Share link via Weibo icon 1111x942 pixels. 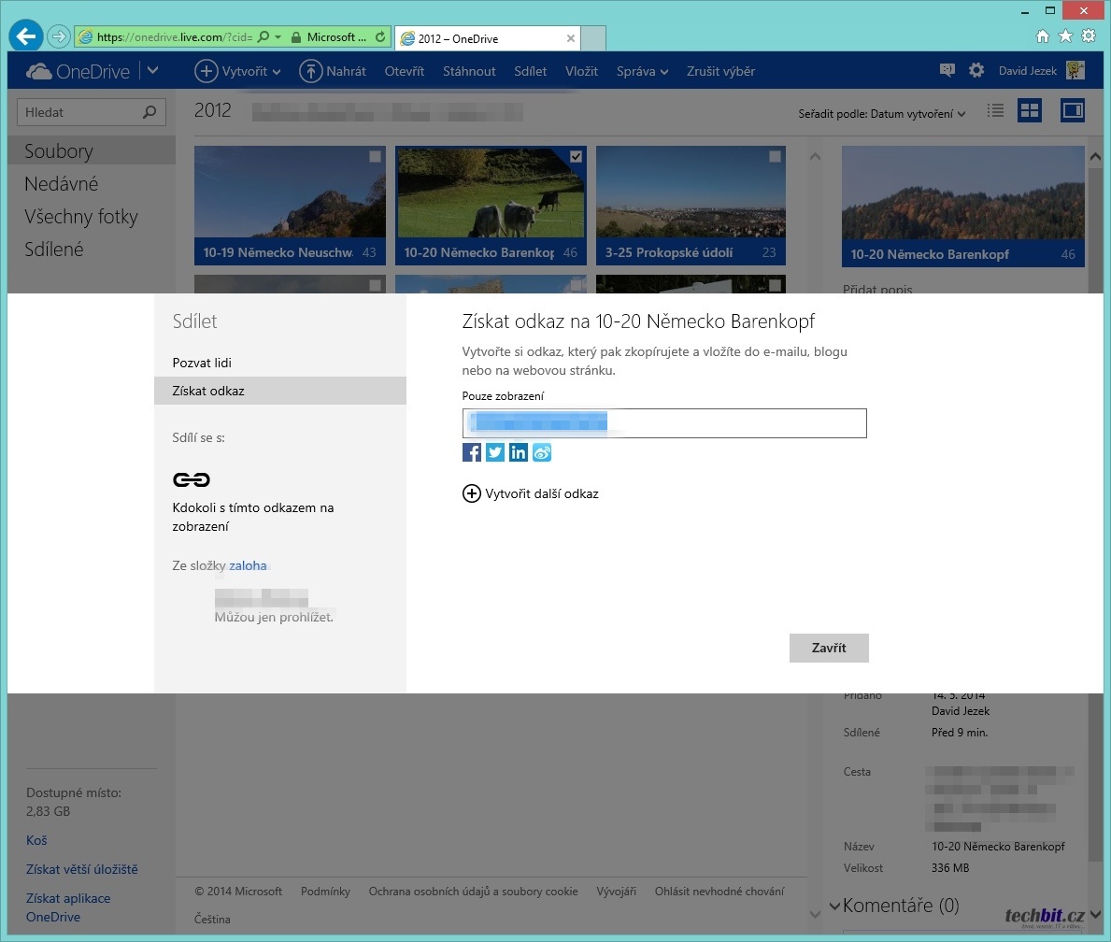[542, 453]
